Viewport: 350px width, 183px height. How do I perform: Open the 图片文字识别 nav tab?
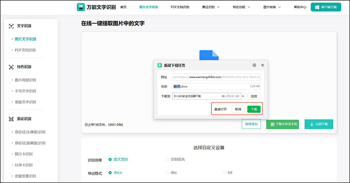[148, 7]
